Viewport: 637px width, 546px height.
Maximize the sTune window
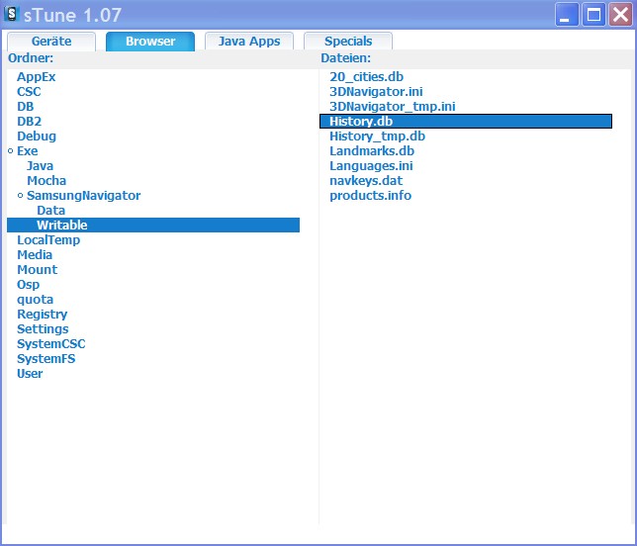point(593,15)
